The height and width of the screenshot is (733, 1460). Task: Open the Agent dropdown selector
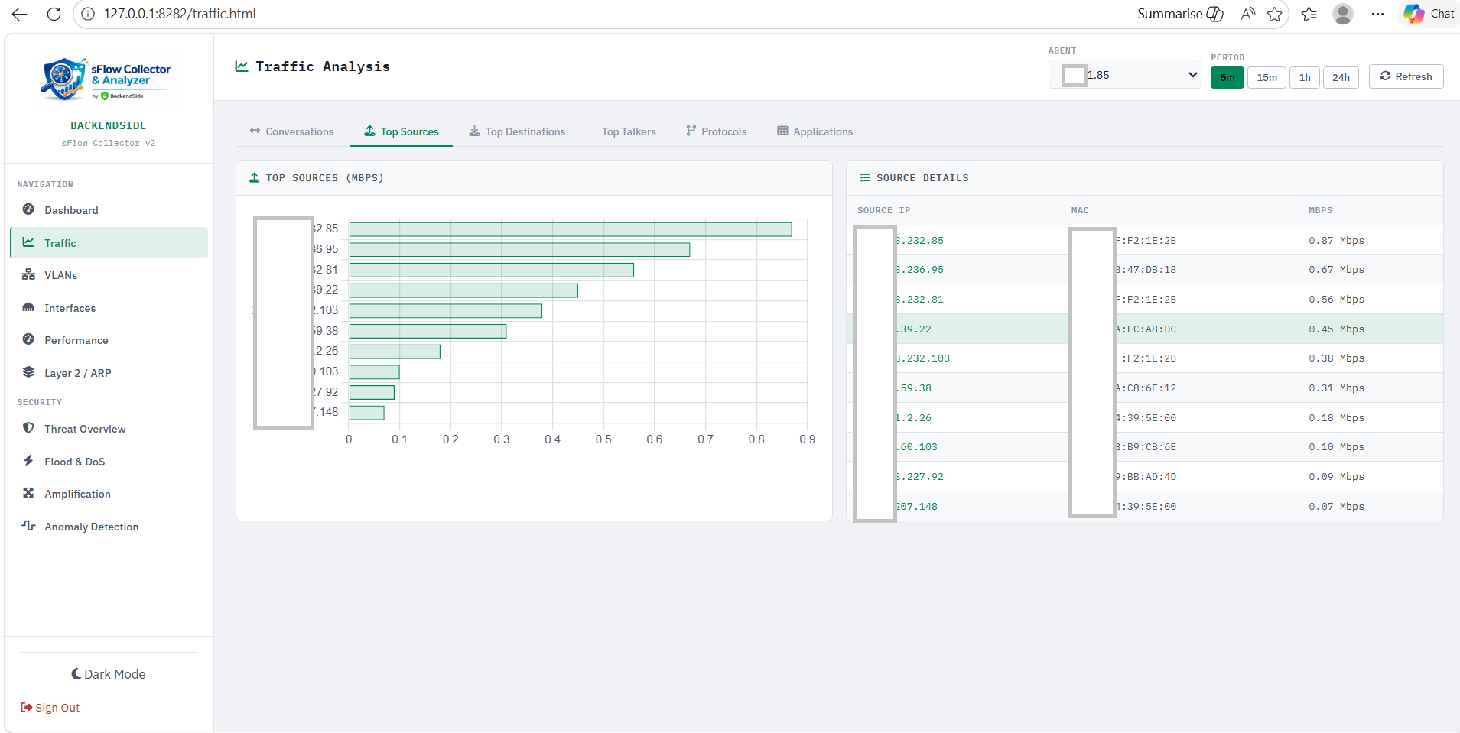(1124, 75)
